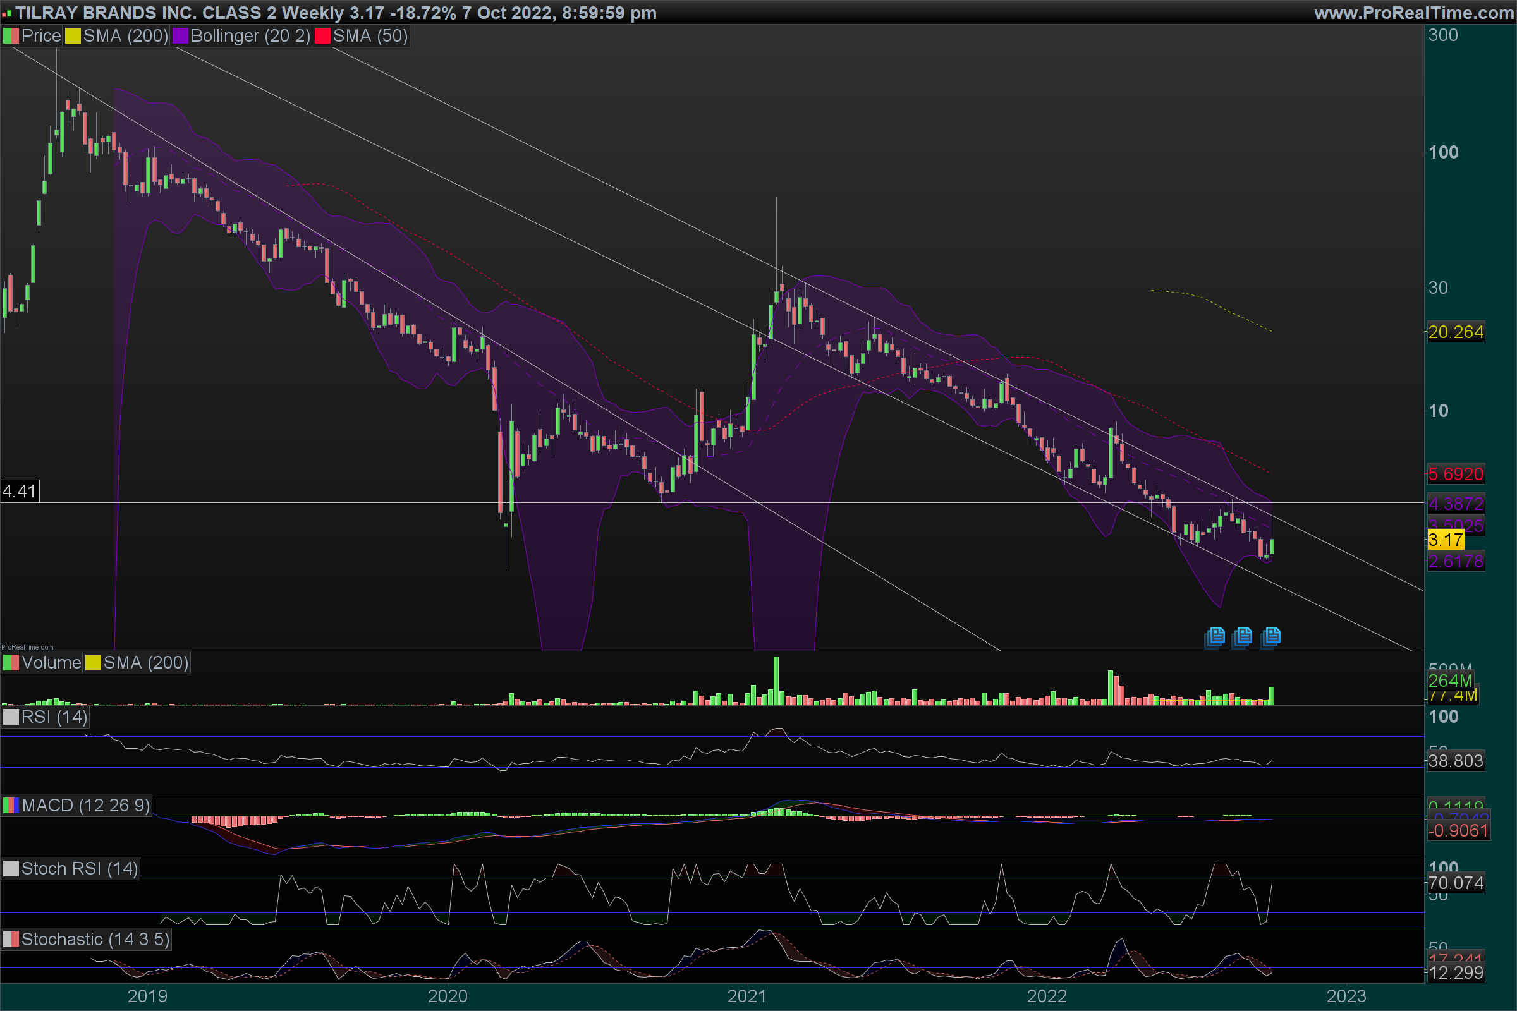
Task: Select the SMA (50) legend label
Action: click(x=370, y=36)
